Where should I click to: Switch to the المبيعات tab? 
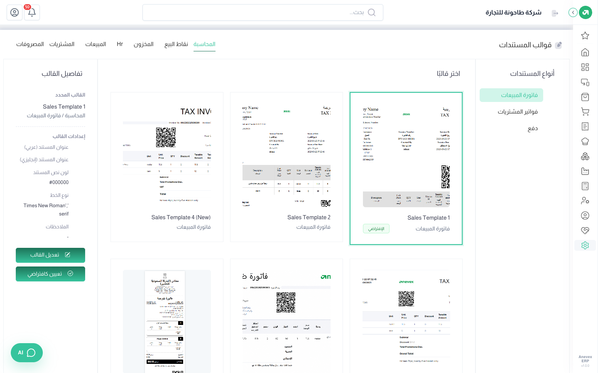(96, 44)
